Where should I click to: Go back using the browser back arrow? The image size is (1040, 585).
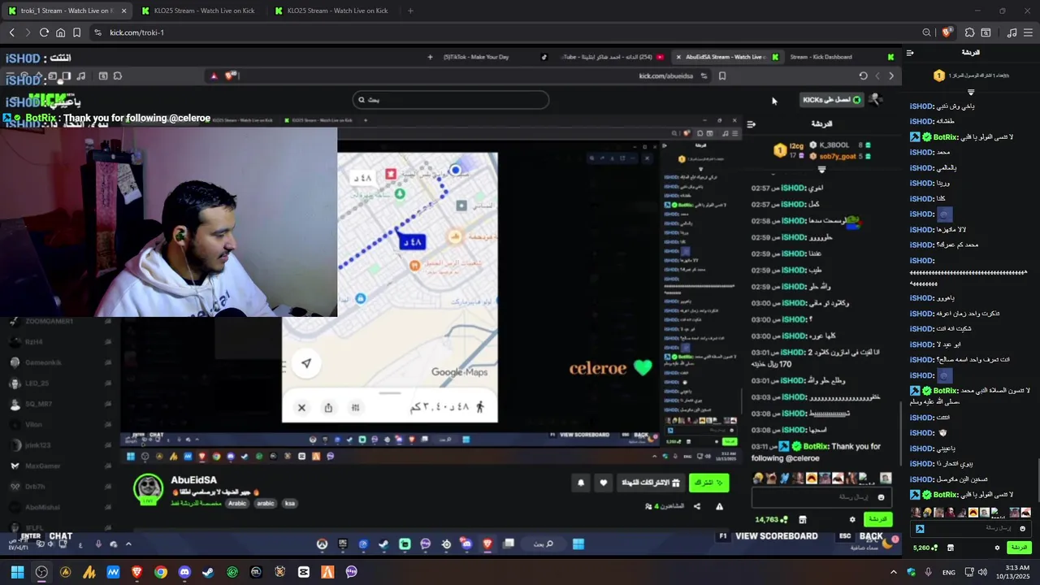click(x=11, y=32)
